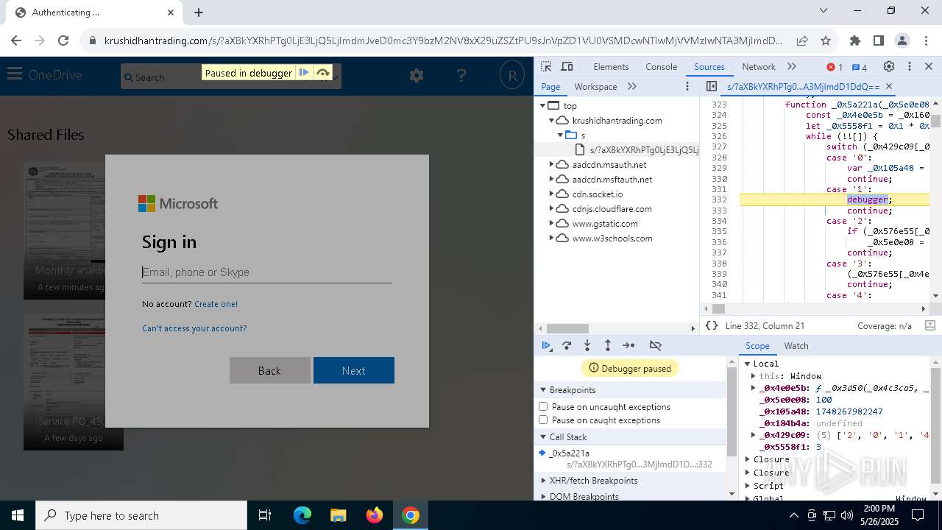Collapse the Breakpoints section
942x530 pixels.
click(543, 390)
